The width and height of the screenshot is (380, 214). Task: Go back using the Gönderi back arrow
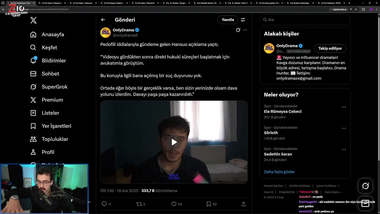click(103, 20)
